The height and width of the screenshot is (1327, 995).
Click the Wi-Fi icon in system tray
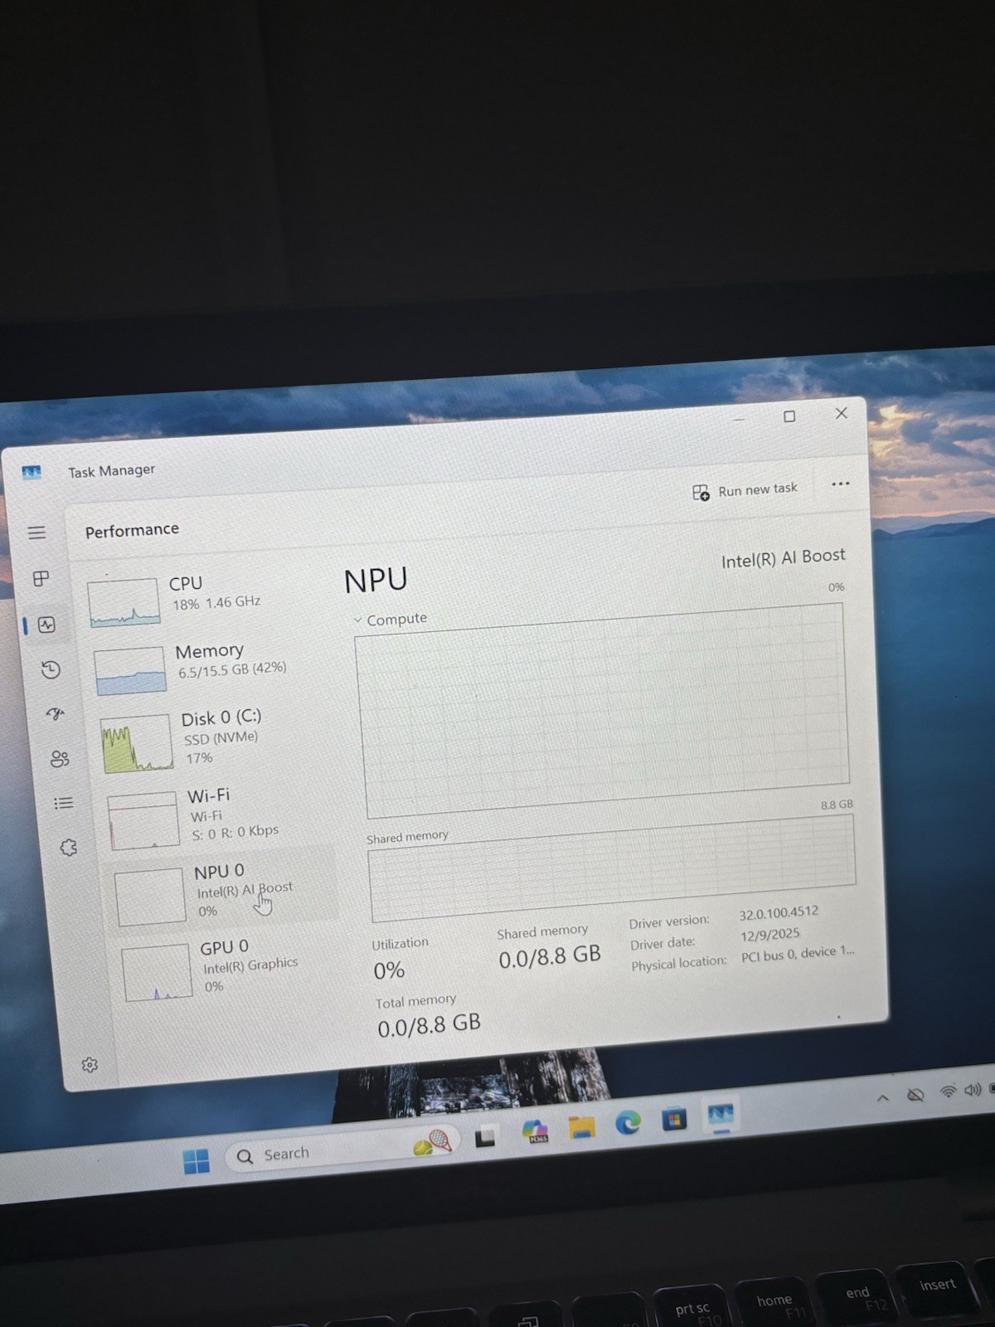[x=948, y=1091]
